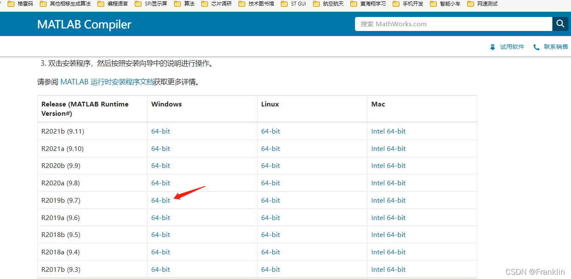Click the contact sales phone icon
571x279 pixels.
[537, 47]
